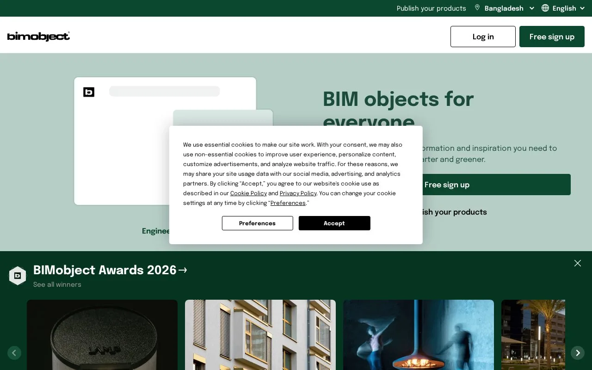Click the header Free sign up button
The width and height of the screenshot is (592, 370).
(552, 37)
